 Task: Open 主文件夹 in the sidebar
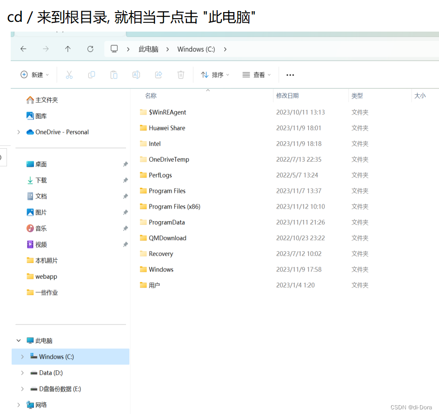[42, 100]
